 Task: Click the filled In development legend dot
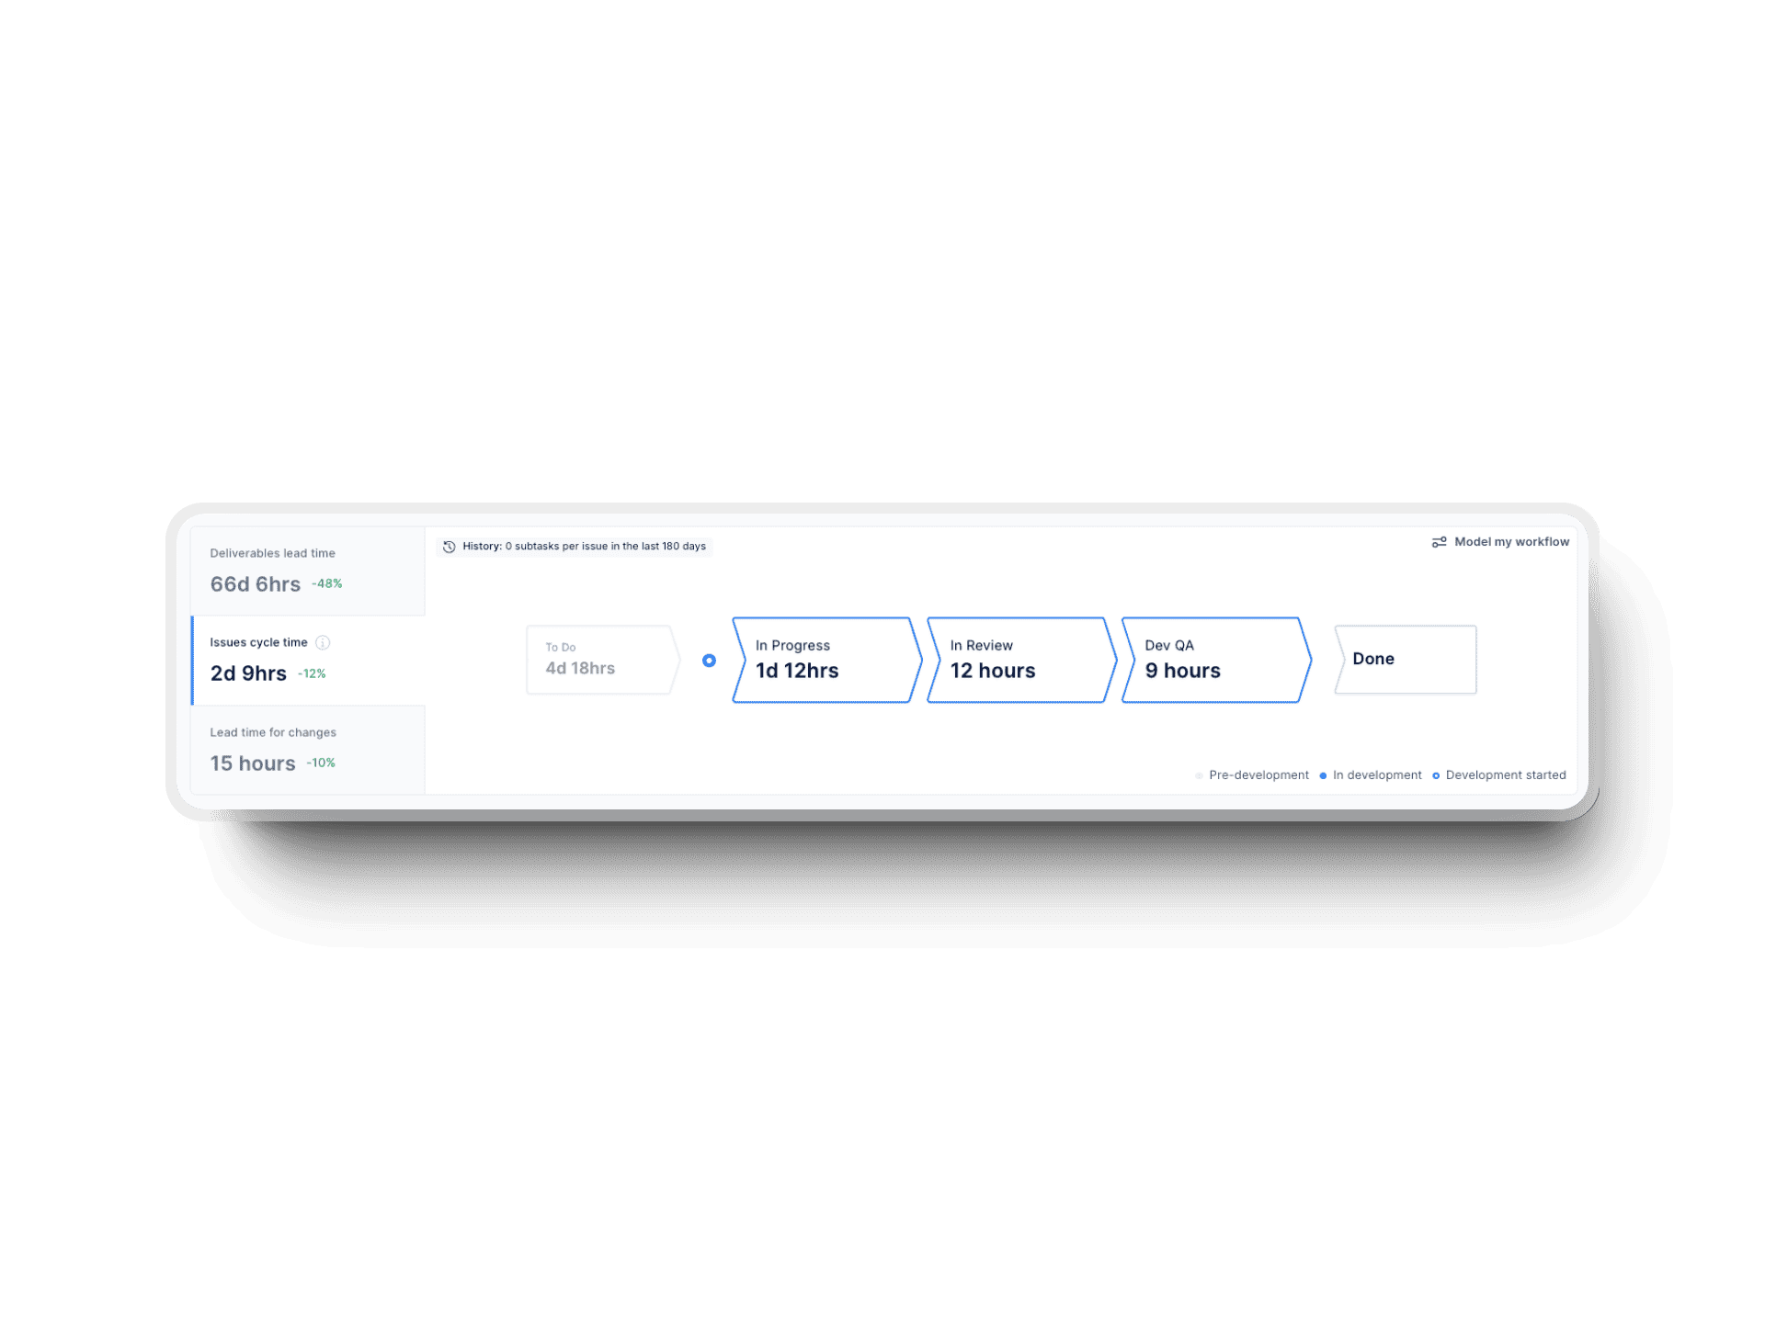pos(1324,775)
